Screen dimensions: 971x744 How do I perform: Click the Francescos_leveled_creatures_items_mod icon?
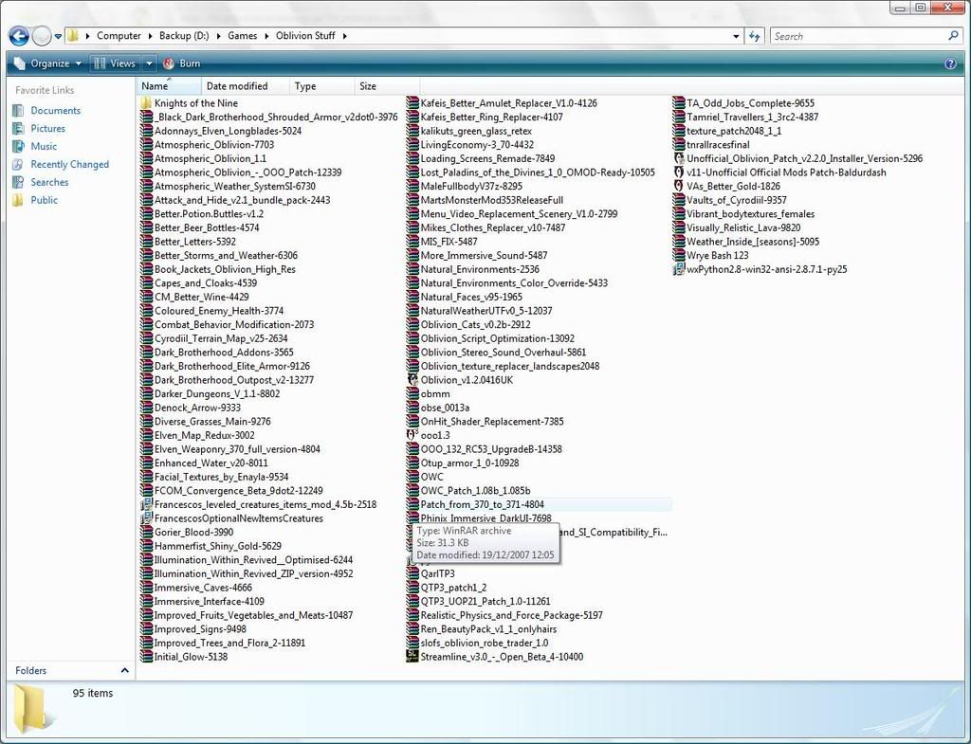tap(146, 504)
